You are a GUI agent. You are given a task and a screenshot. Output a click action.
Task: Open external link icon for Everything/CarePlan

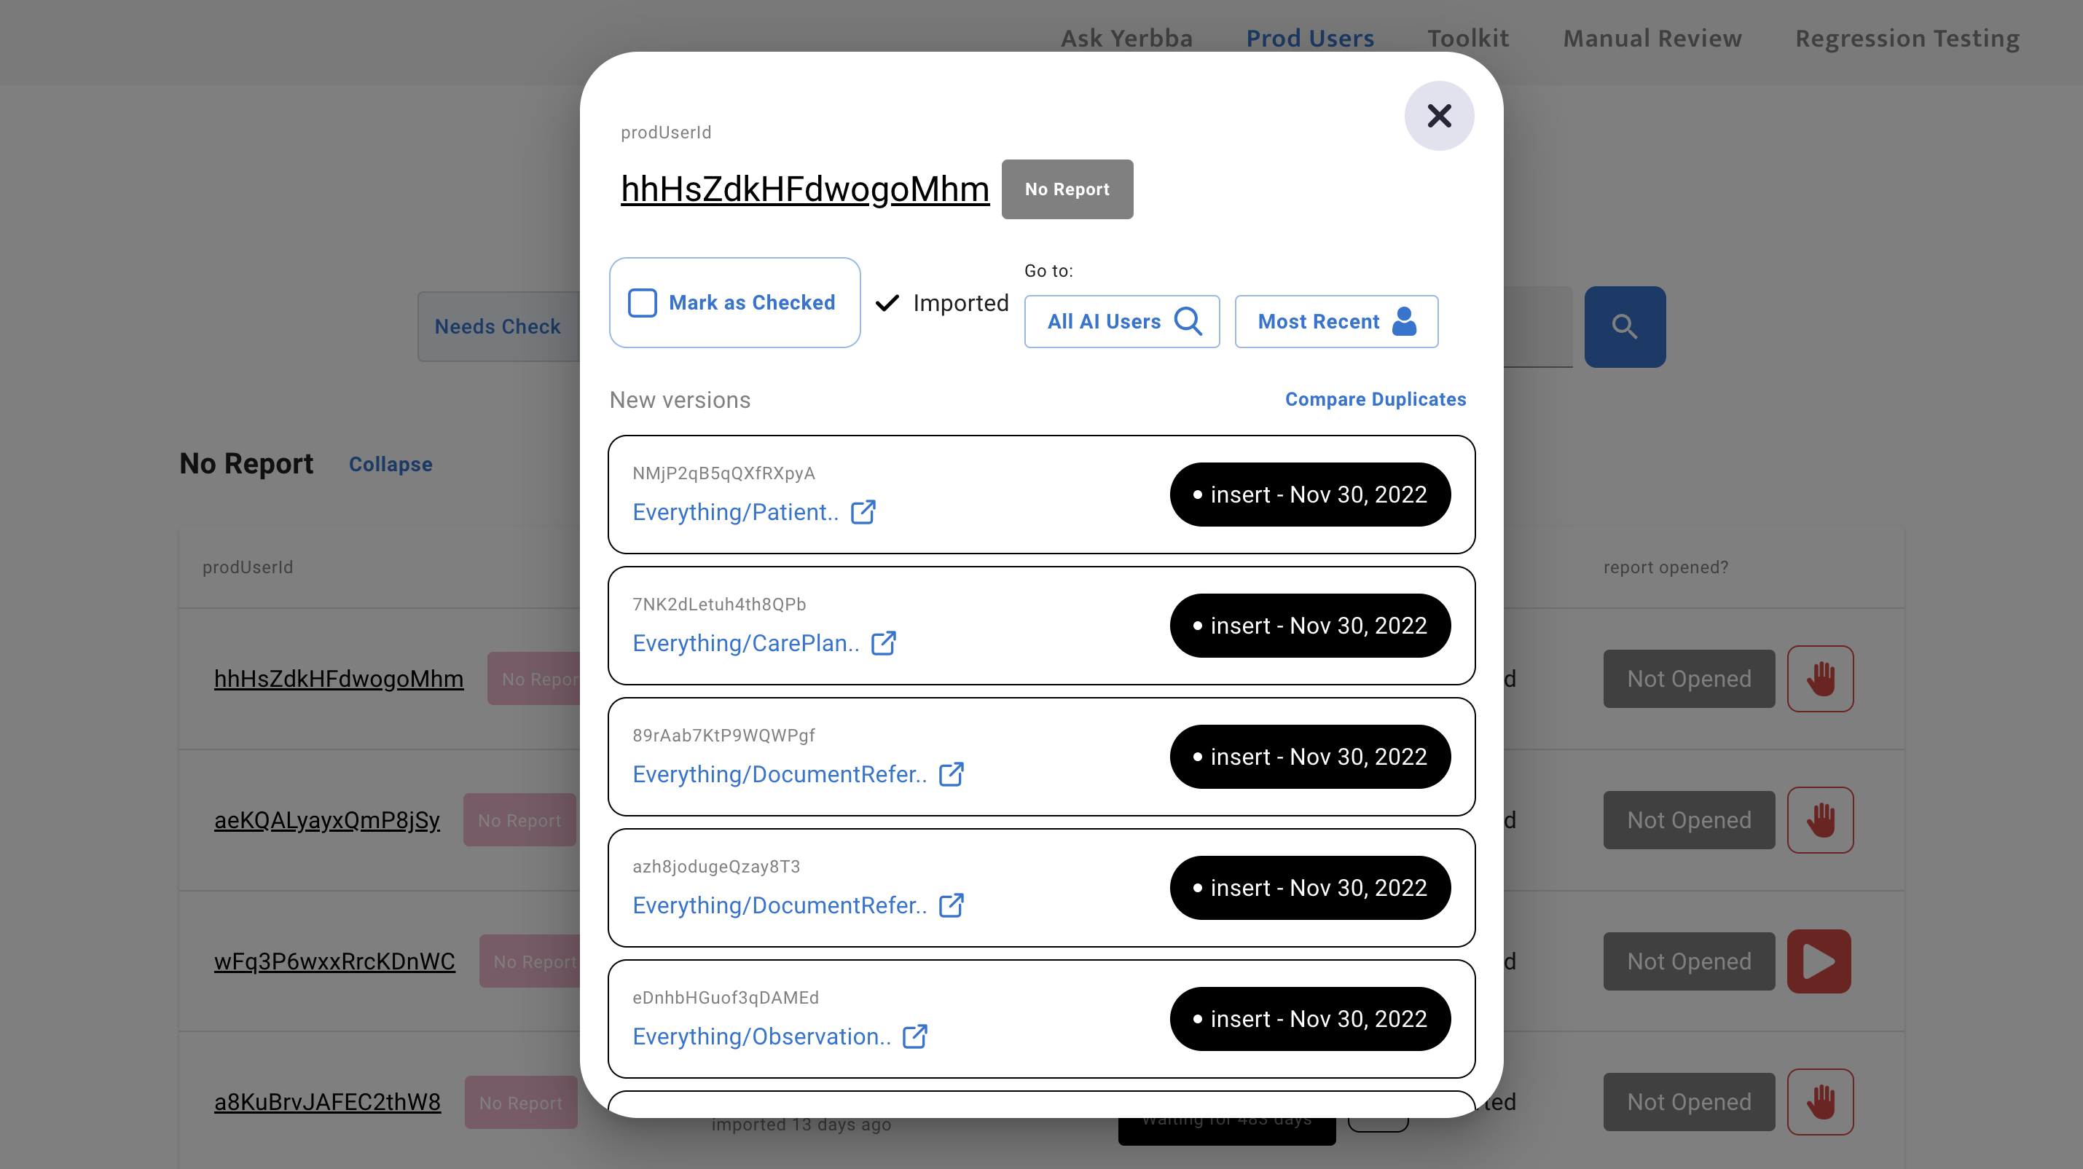[883, 642]
